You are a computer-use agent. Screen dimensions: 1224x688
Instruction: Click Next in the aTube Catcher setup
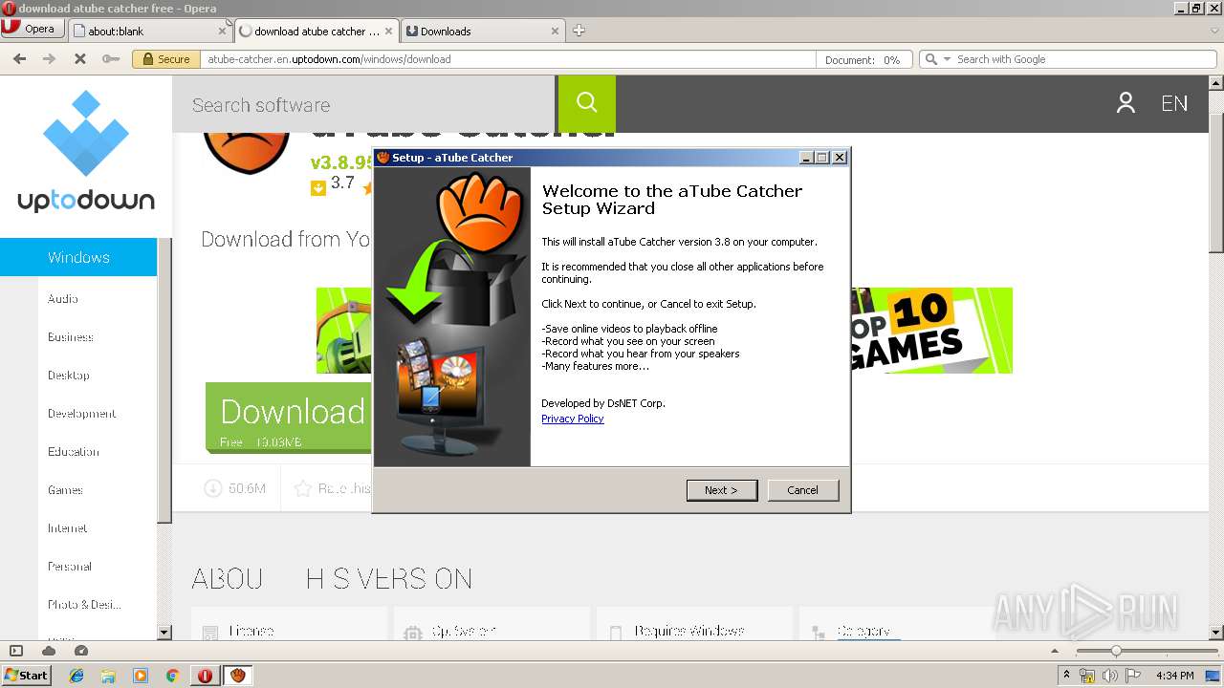coord(722,490)
